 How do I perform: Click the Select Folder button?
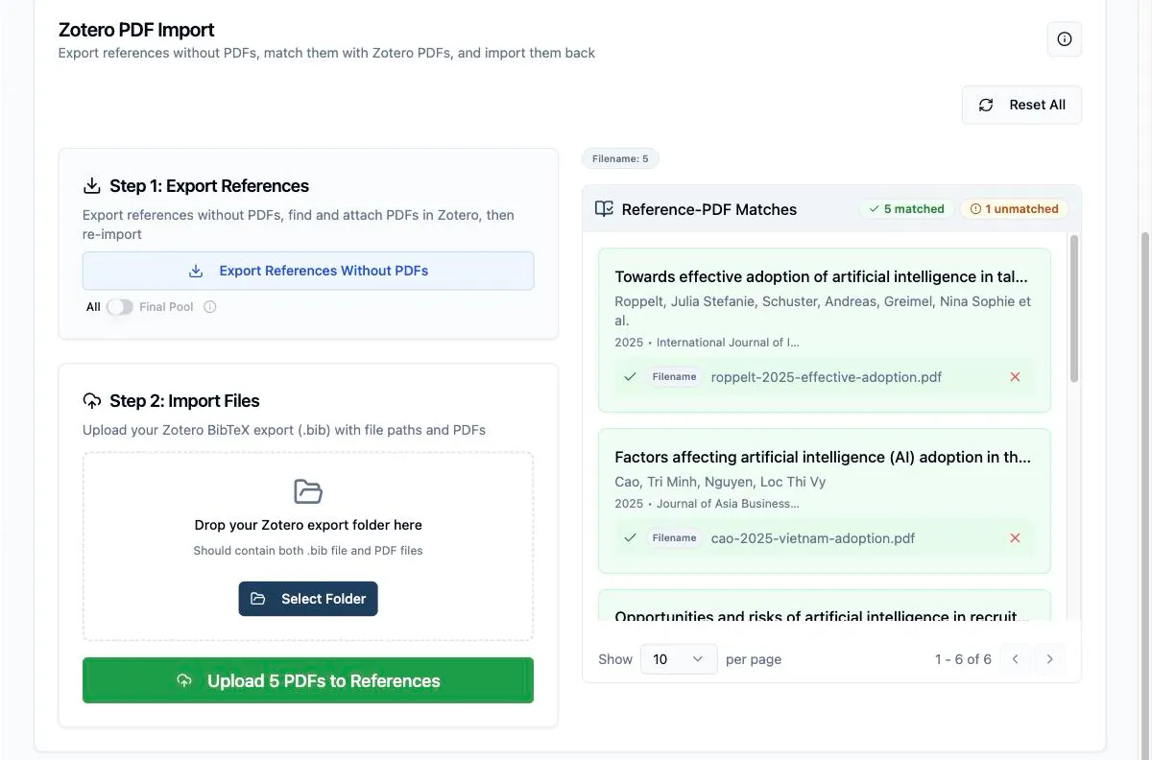click(x=308, y=599)
